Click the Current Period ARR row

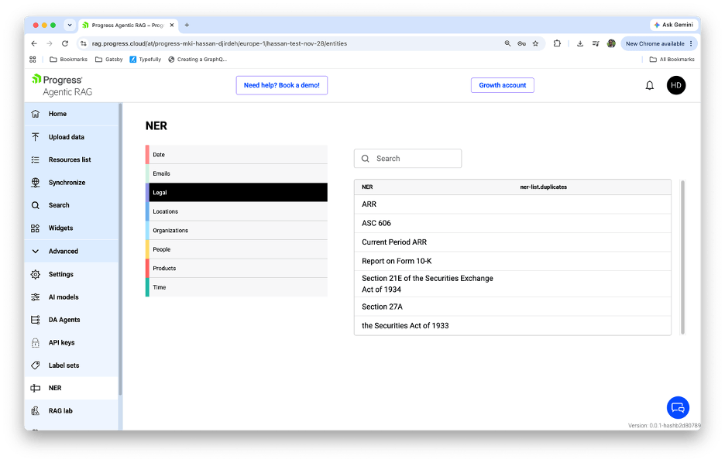pos(512,242)
